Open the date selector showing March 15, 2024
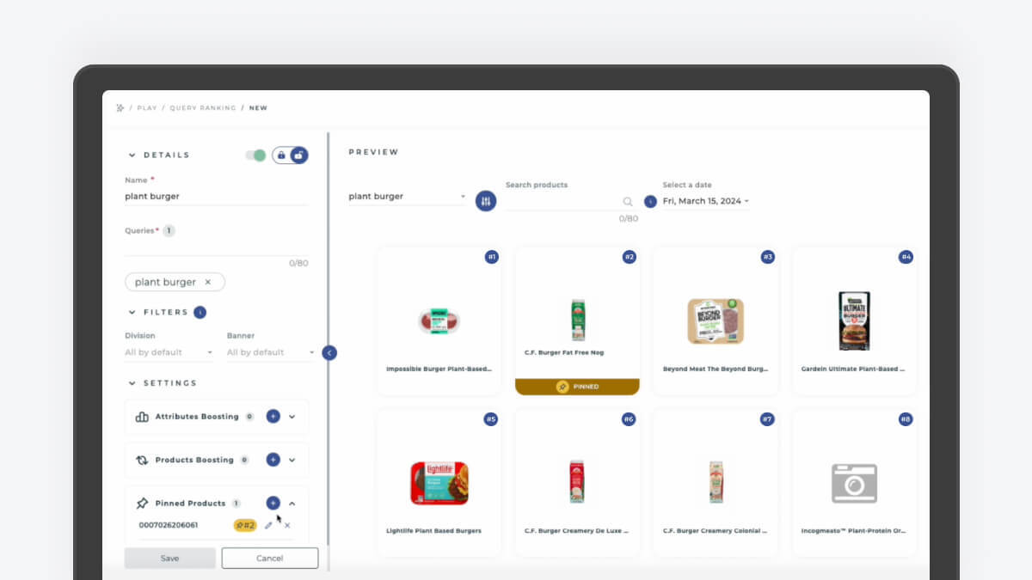1032x580 pixels. point(705,201)
